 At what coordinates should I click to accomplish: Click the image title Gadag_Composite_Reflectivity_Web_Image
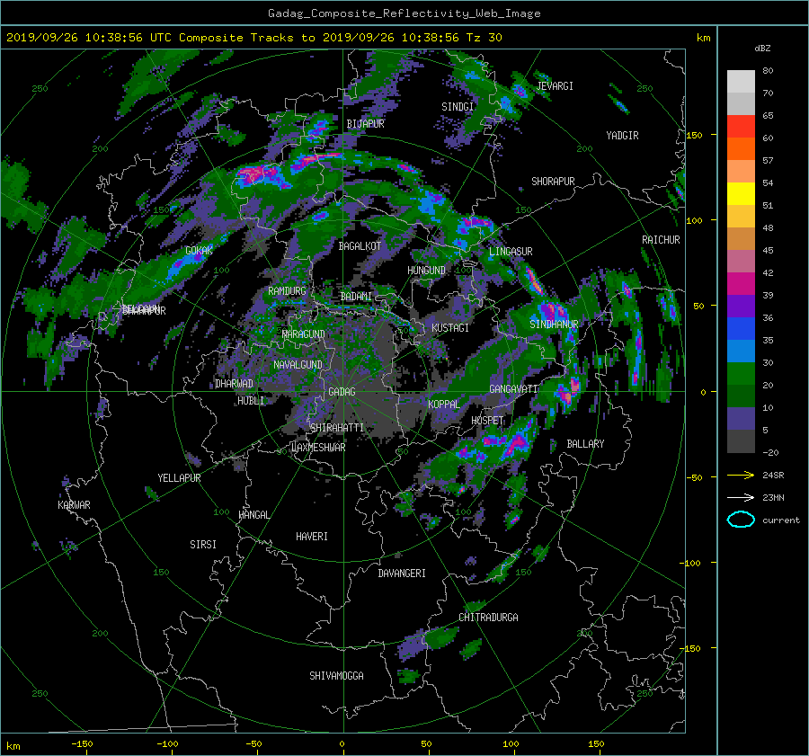pyautogui.click(x=404, y=13)
